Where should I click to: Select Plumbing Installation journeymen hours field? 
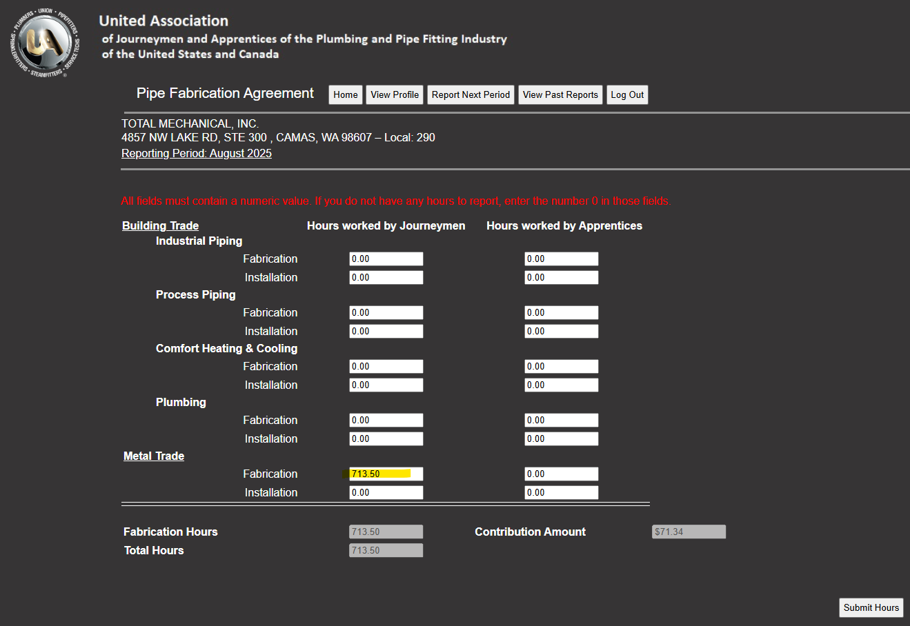pos(386,439)
